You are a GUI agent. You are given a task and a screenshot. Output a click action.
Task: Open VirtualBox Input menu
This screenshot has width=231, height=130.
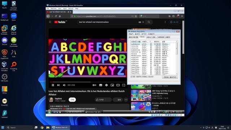click(x=65, y=9)
